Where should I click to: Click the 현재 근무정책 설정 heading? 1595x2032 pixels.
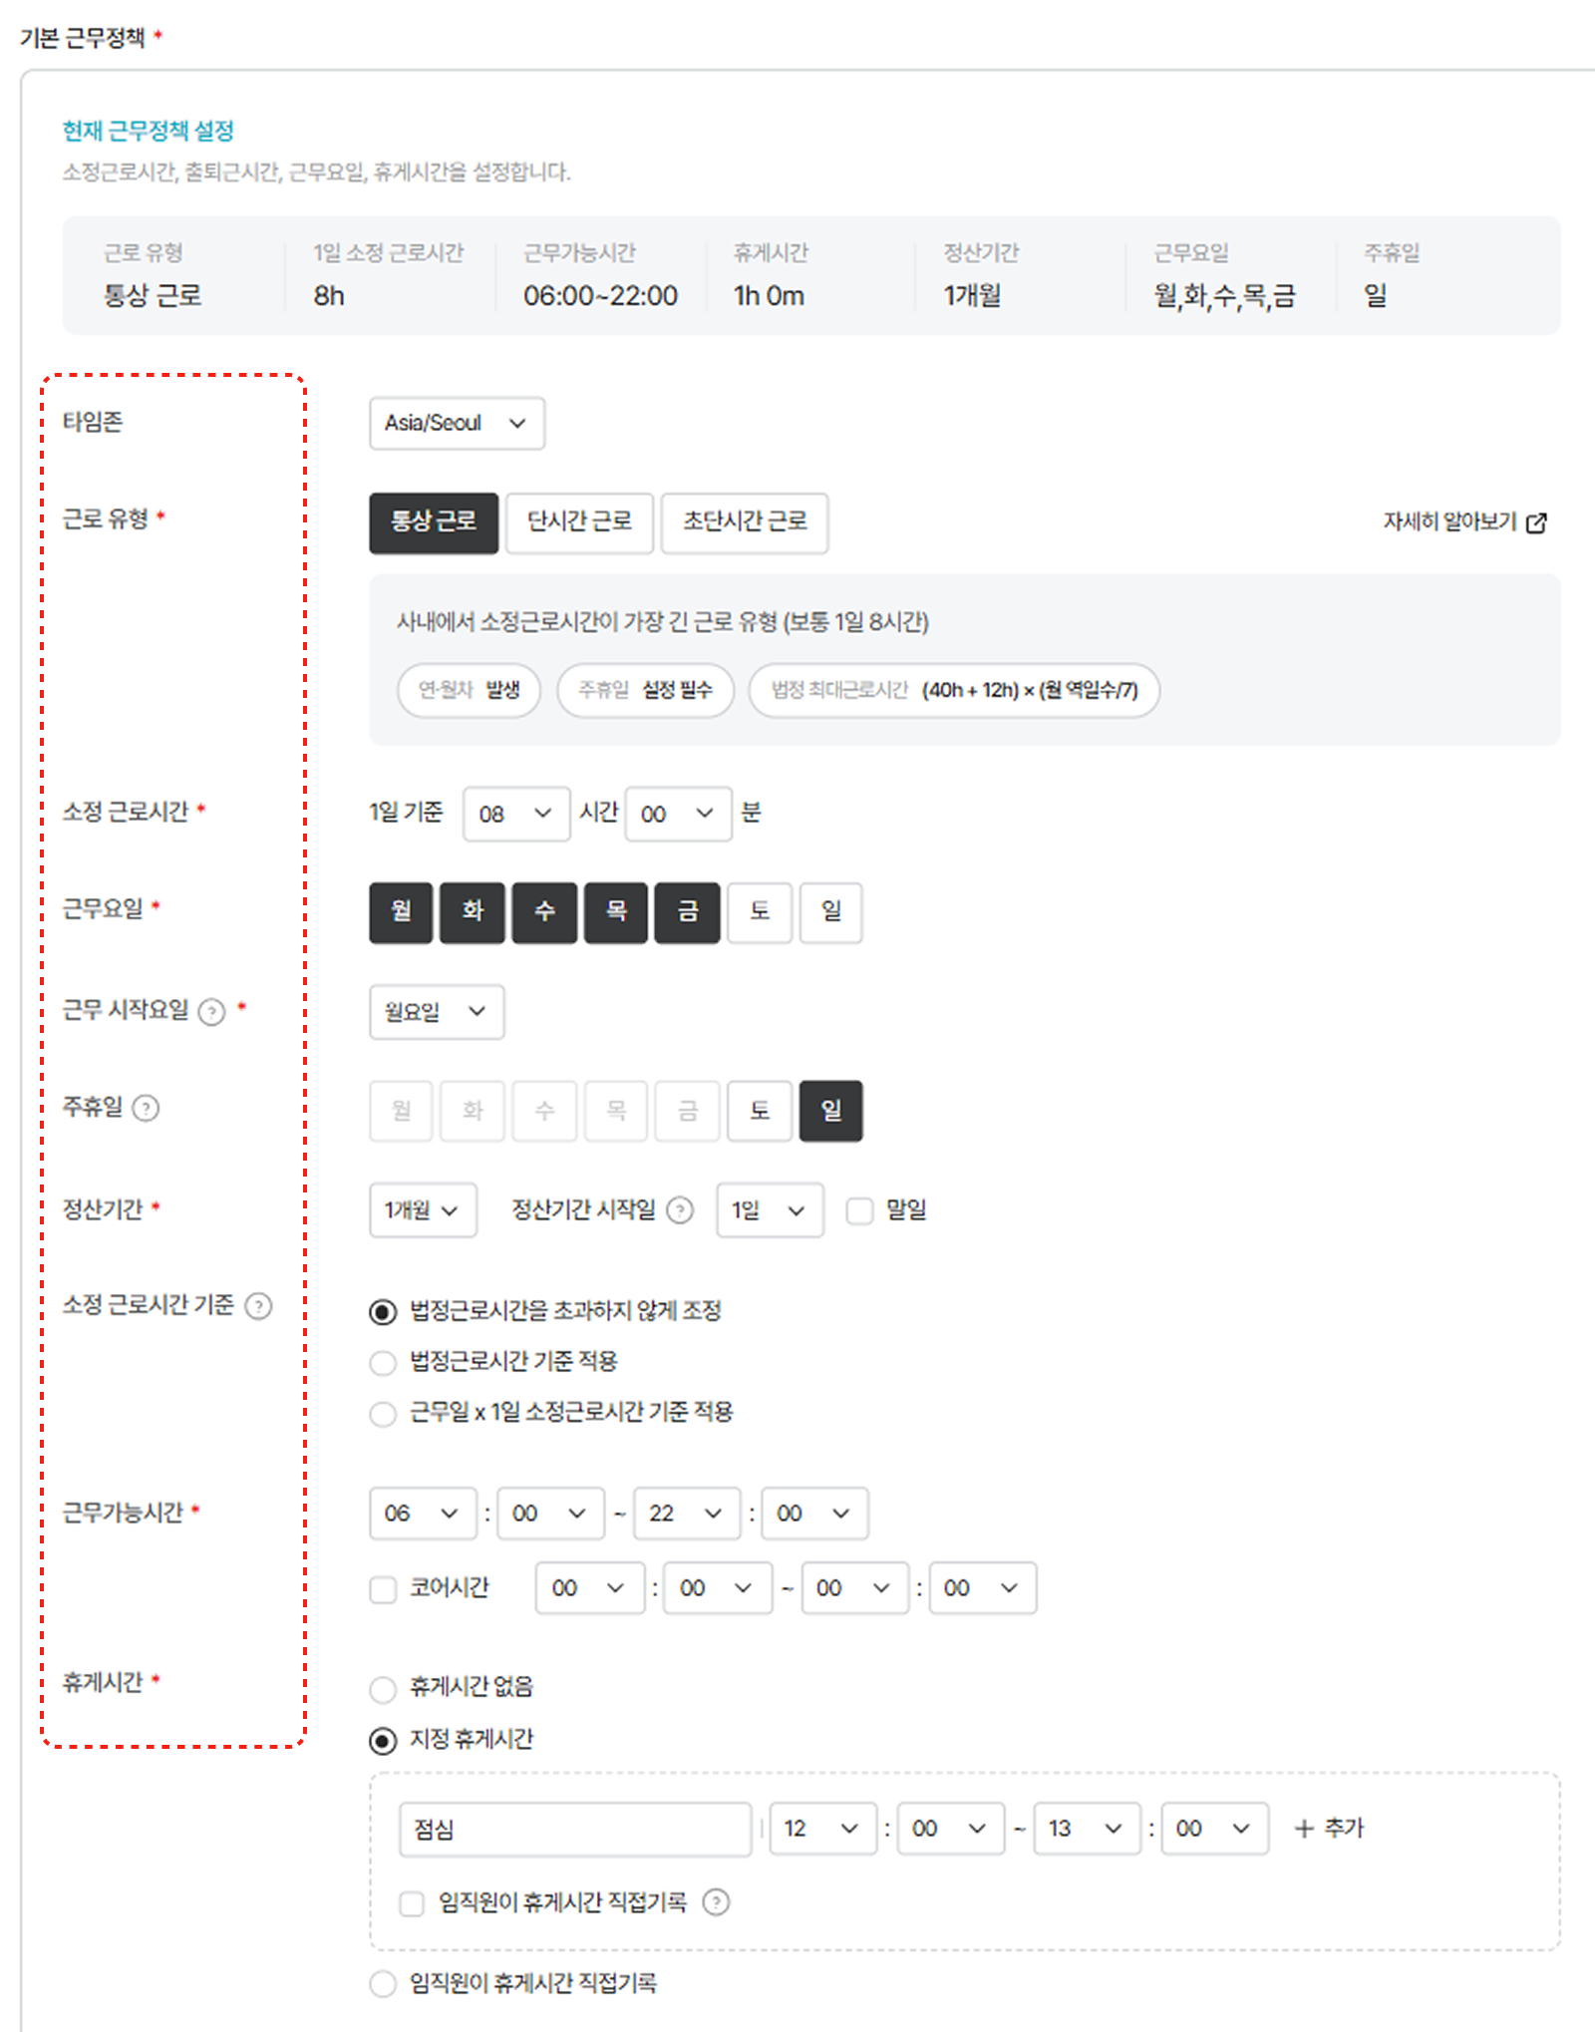149,131
